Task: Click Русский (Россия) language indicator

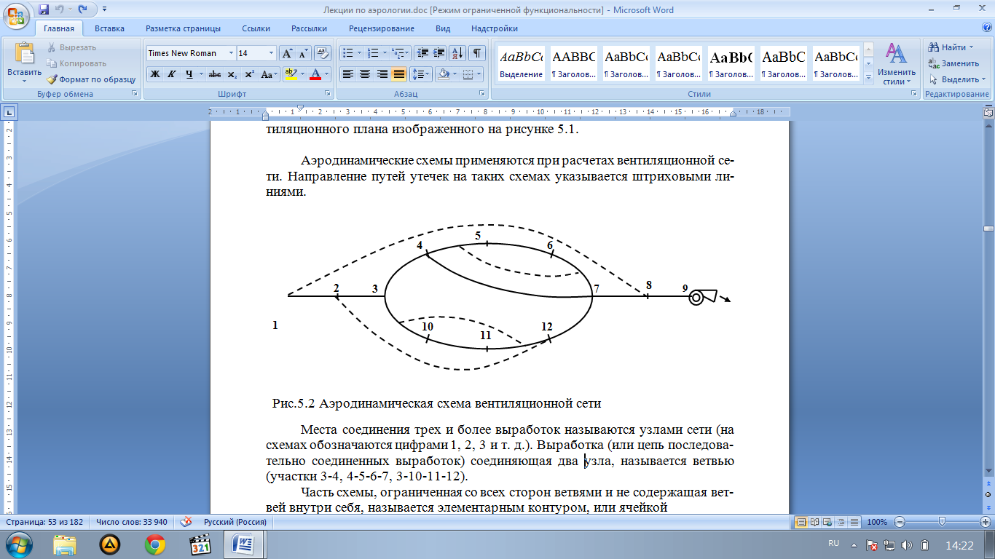Action: 236,522
